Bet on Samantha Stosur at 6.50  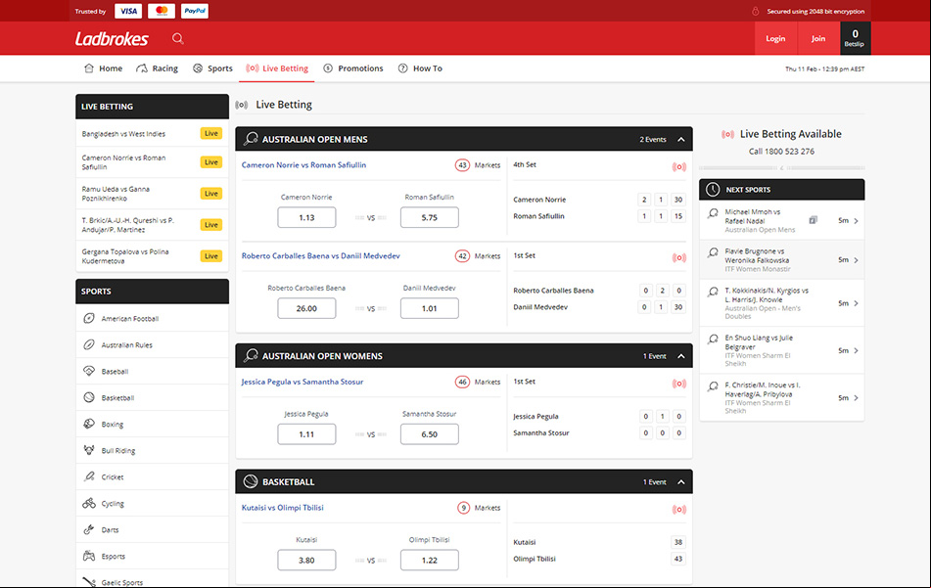430,433
